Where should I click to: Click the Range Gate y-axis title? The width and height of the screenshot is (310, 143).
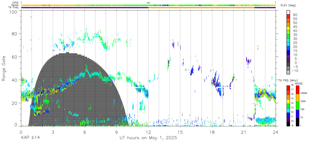(x=4, y=68)
